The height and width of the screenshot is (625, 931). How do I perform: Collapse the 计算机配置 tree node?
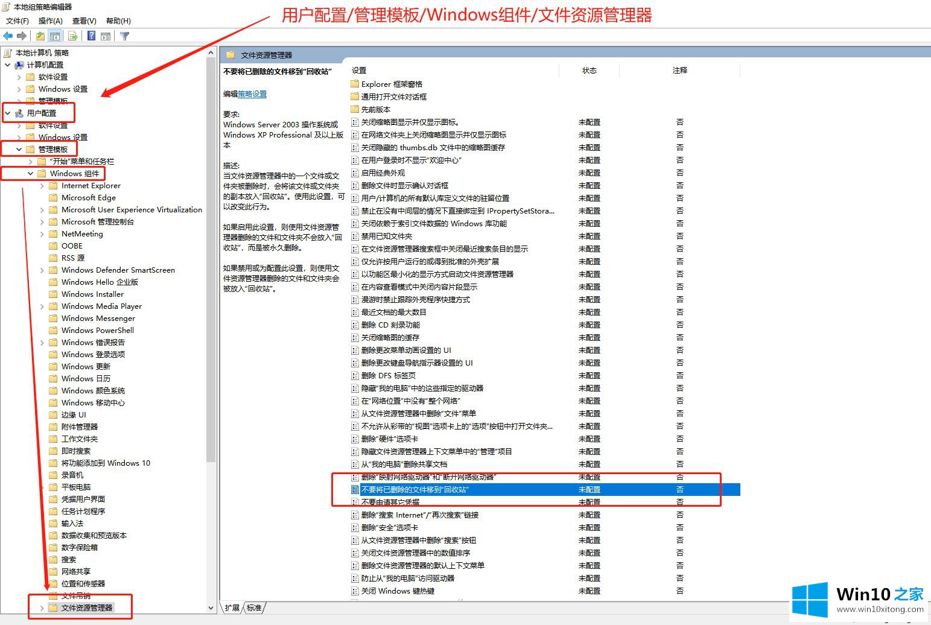[7, 65]
